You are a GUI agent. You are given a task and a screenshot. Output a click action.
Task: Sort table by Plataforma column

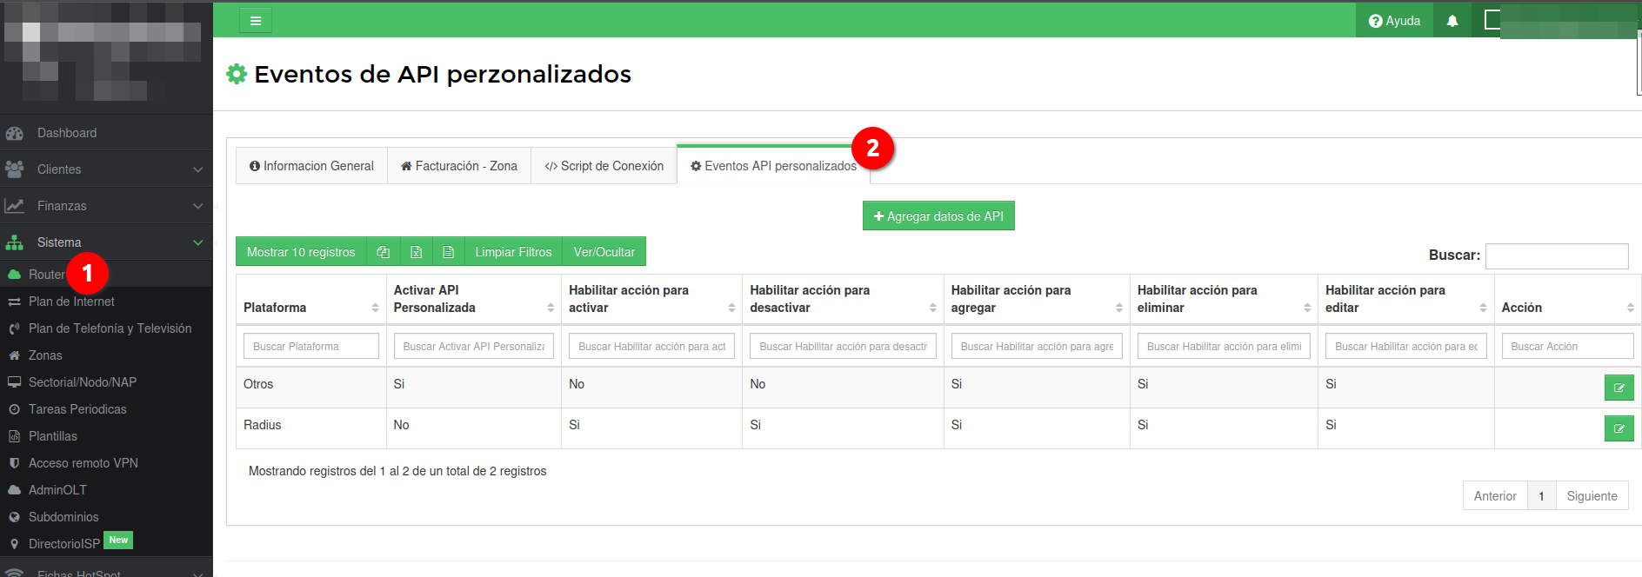pos(310,308)
